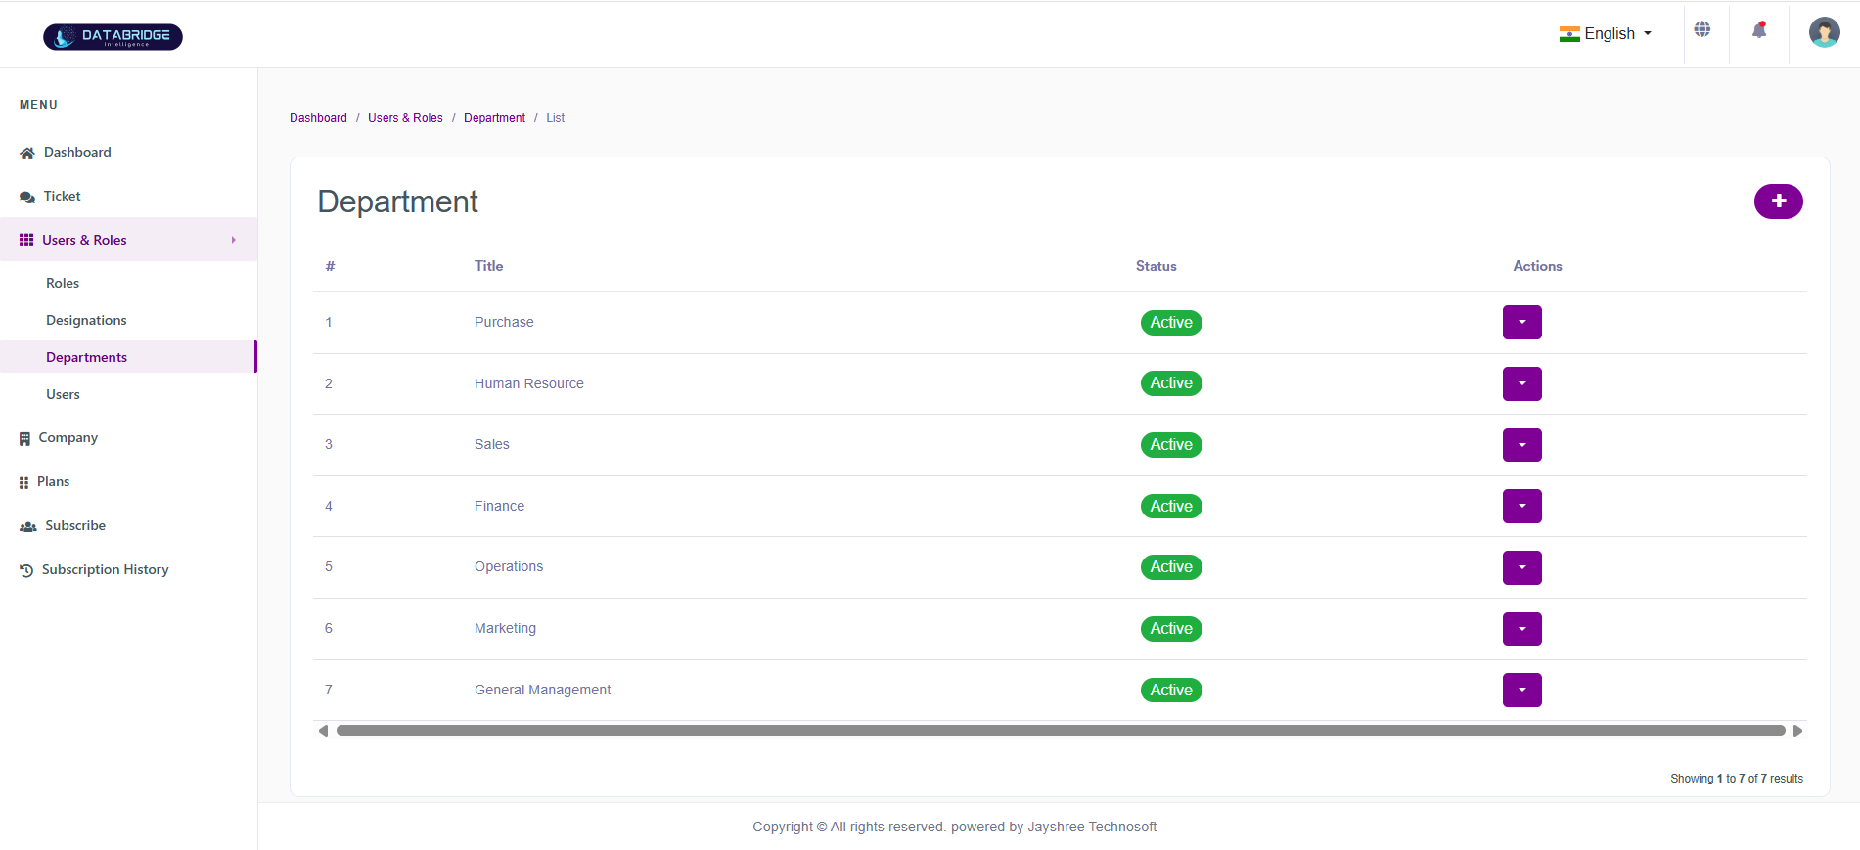Click the Department page heading
Image resolution: width=1860 pixels, height=850 pixels.
point(397,201)
